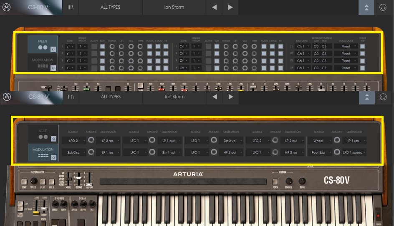394x226 pixels.
Task: Open the SubOsc source dropdown
Action: (73, 152)
